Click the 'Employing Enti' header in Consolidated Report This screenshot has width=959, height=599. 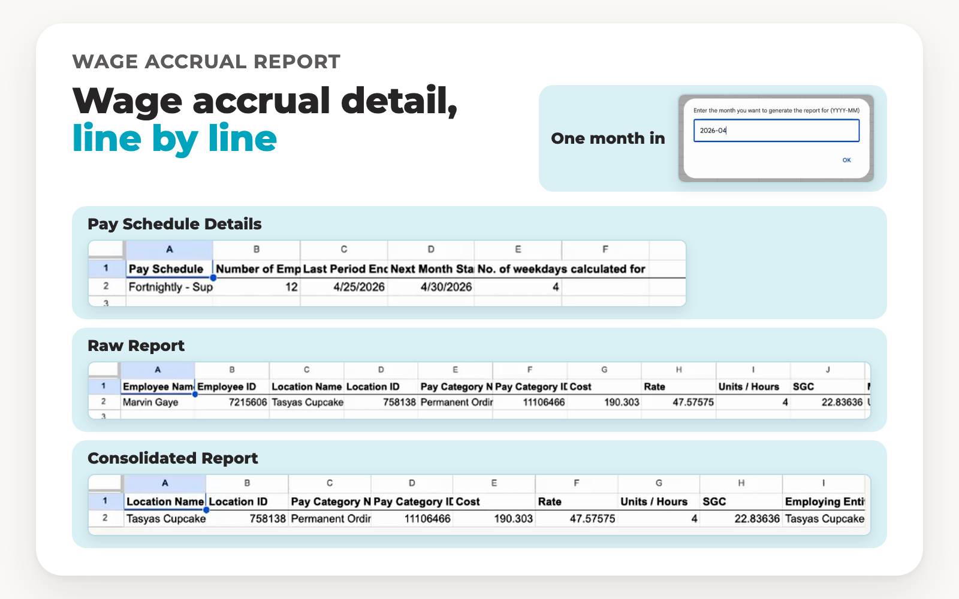point(824,501)
